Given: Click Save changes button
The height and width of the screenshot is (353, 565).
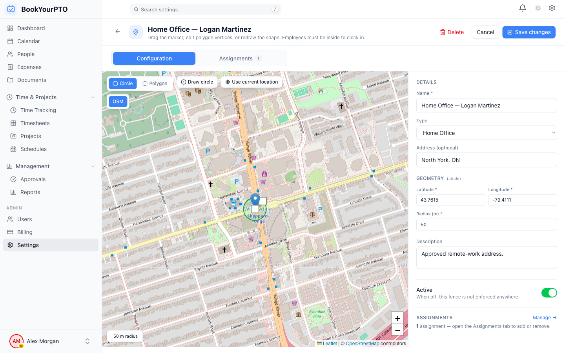Looking at the screenshot, I should 529,32.
